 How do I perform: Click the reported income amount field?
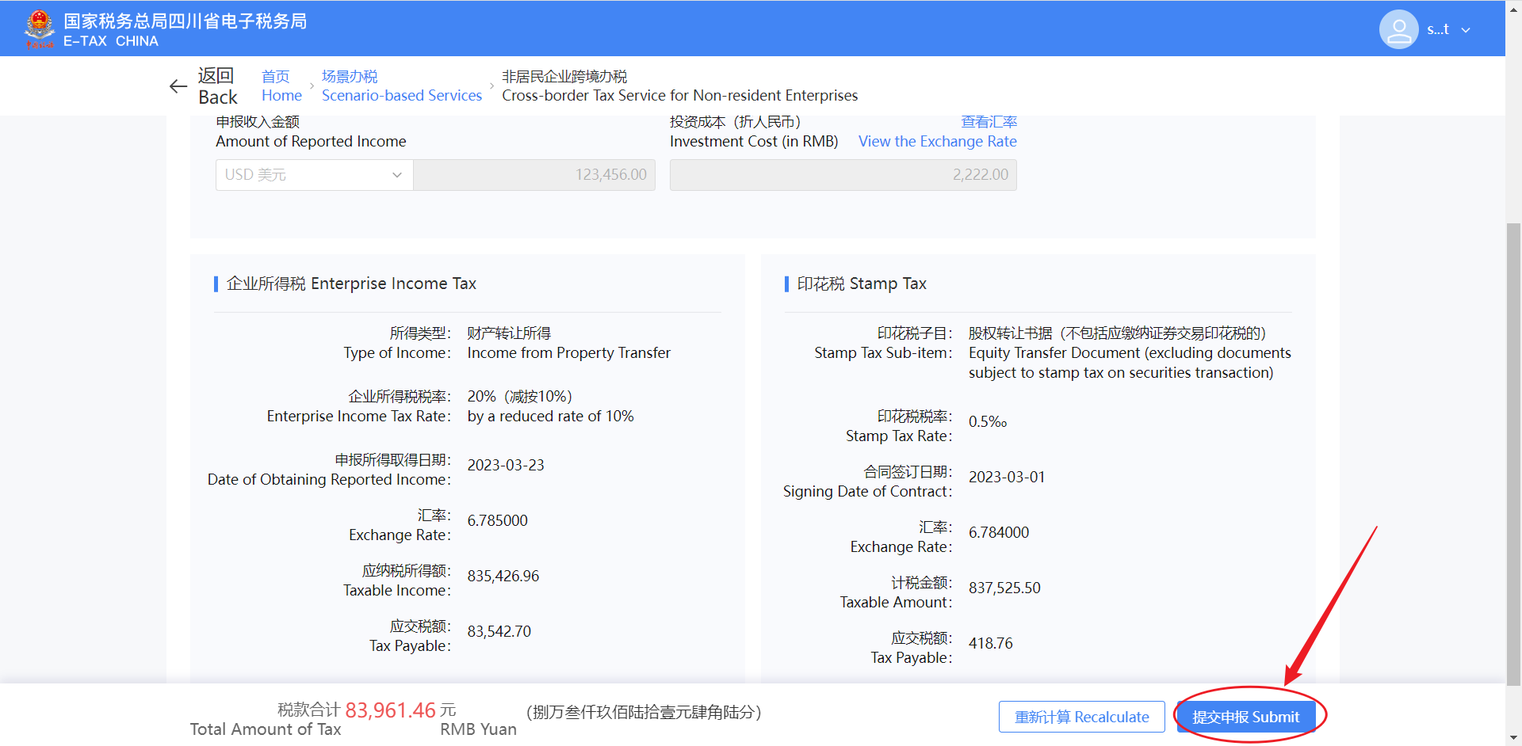point(534,175)
